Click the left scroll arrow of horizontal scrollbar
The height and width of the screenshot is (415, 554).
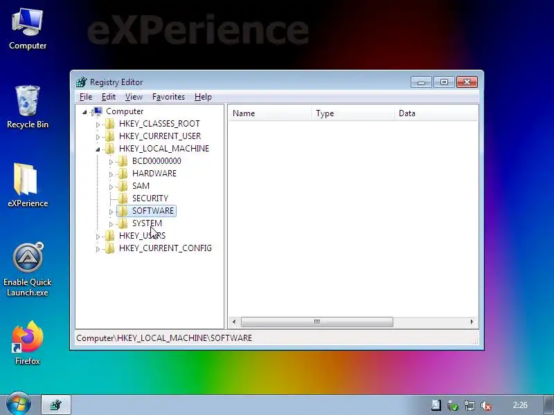click(234, 322)
